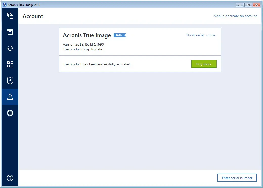The width and height of the screenshot is (263, 188).
Task: Open the Tools grid icon
Action: tap(10, 64)
